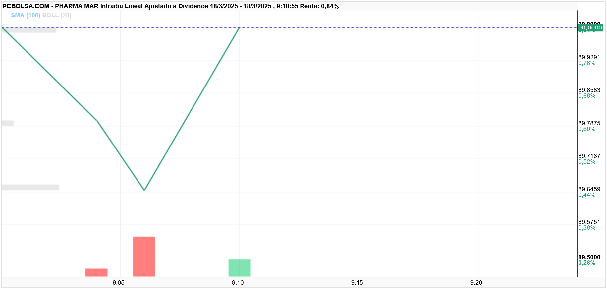Click the 89,6459 price axis label
607x289 pixels.
click(589, 189)
